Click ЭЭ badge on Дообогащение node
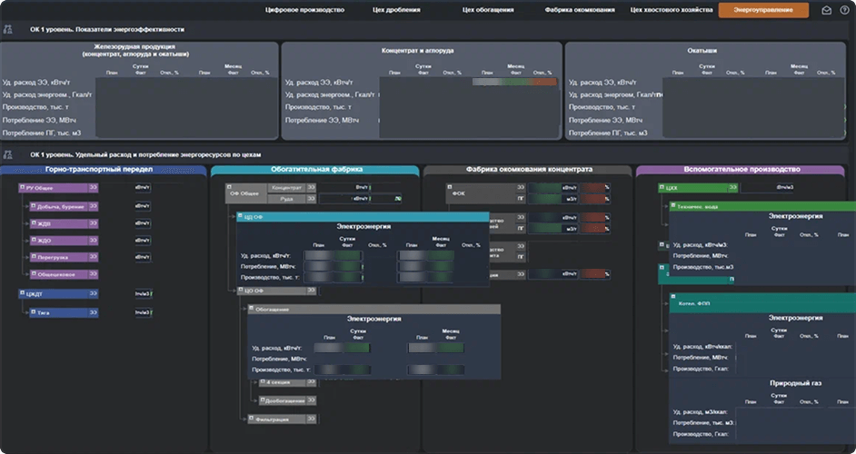This screenshot has width=856, height=454. click(311, 400)
